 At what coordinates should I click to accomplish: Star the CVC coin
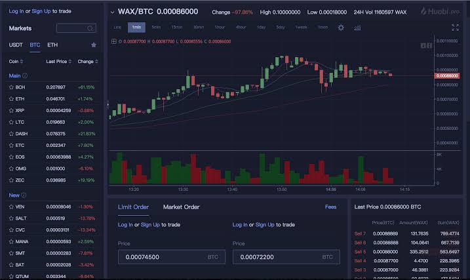coord(11,230)
